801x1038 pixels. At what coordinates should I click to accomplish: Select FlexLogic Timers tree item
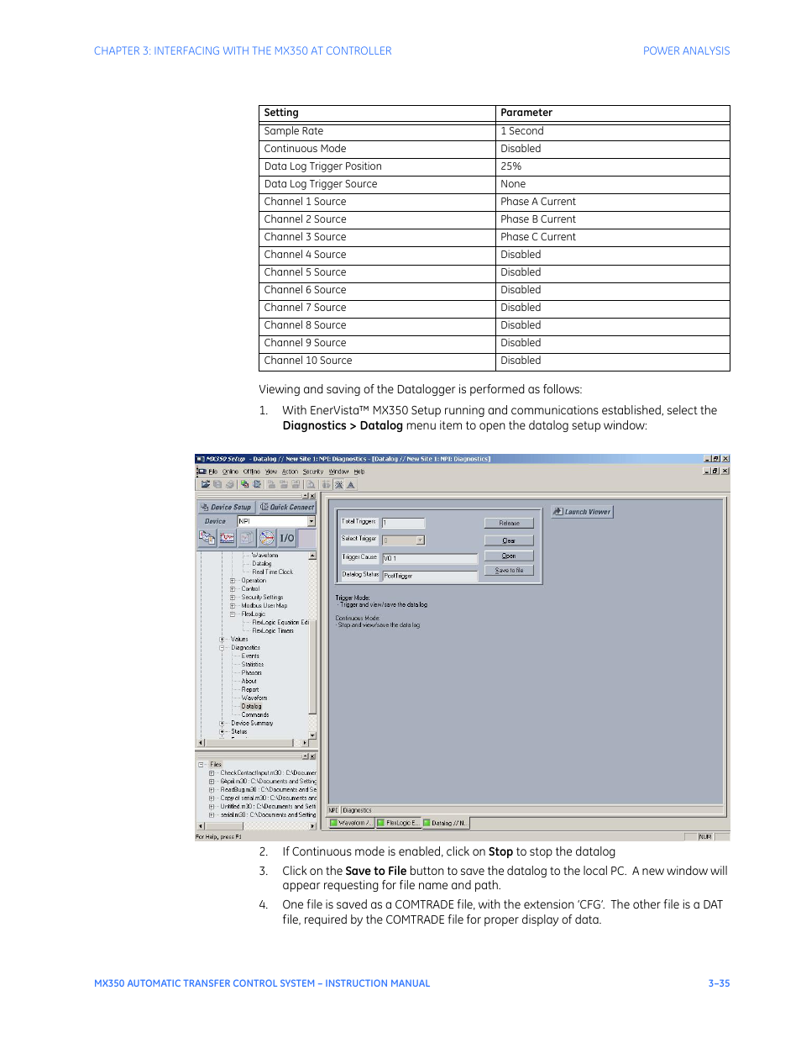(x=273, y=631)
